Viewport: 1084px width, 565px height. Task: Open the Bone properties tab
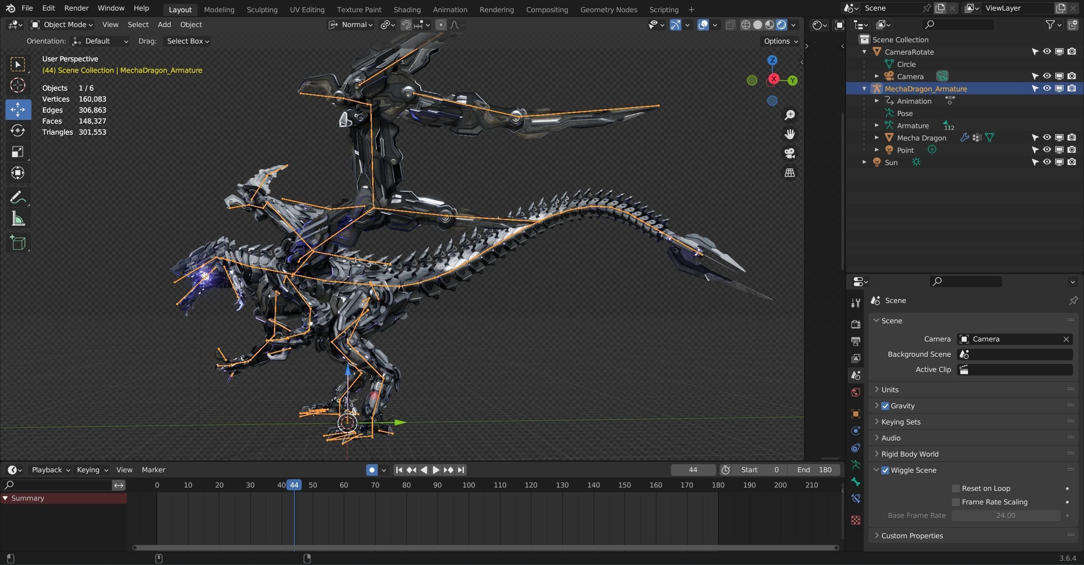[x=855, y=482]
